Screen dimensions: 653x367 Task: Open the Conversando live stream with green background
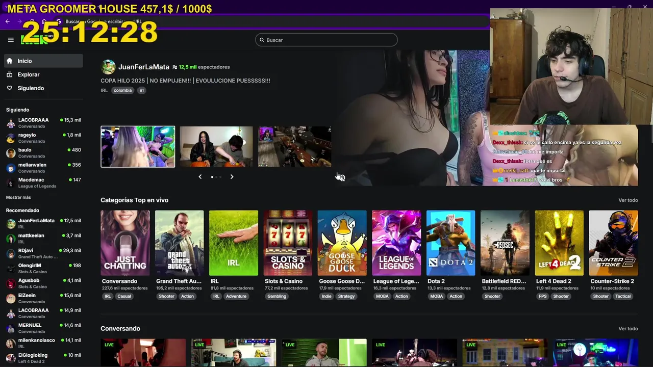[x=324, y=353]
